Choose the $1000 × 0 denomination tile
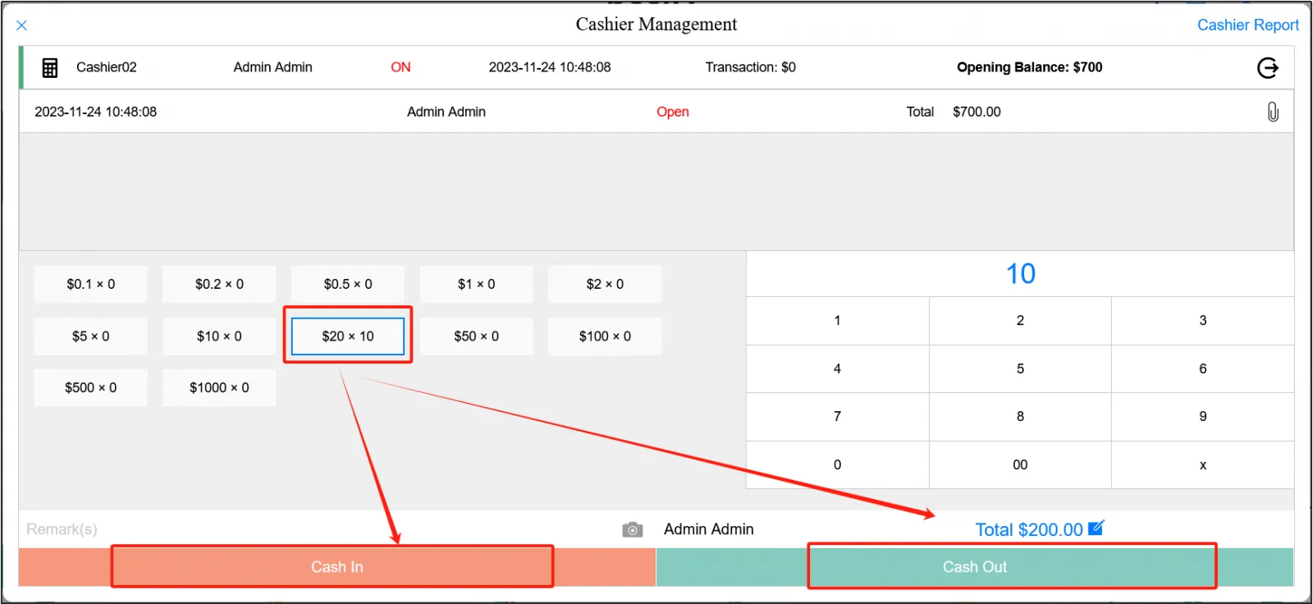 click(x=219, y=387)
